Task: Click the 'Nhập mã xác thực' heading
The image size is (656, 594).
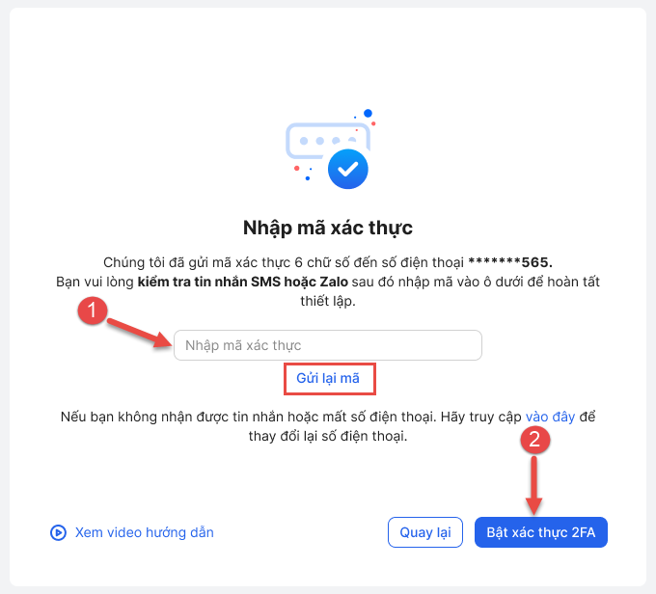Action: 327,228
